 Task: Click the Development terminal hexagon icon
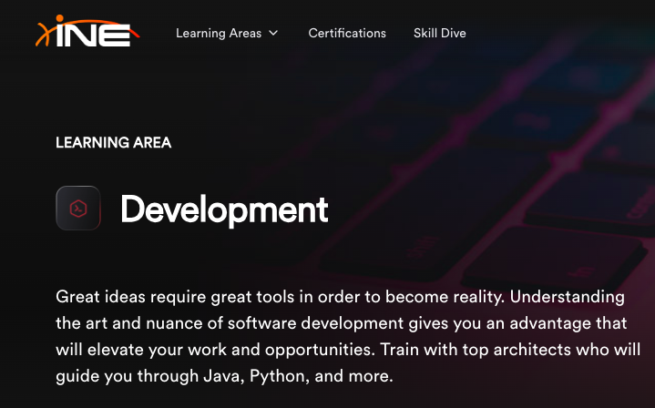78,208
